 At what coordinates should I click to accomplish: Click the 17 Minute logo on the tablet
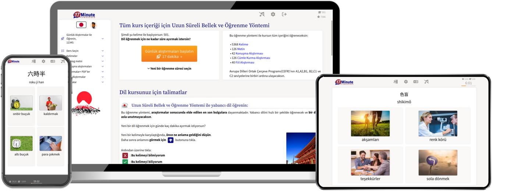(x=344, y=82)
